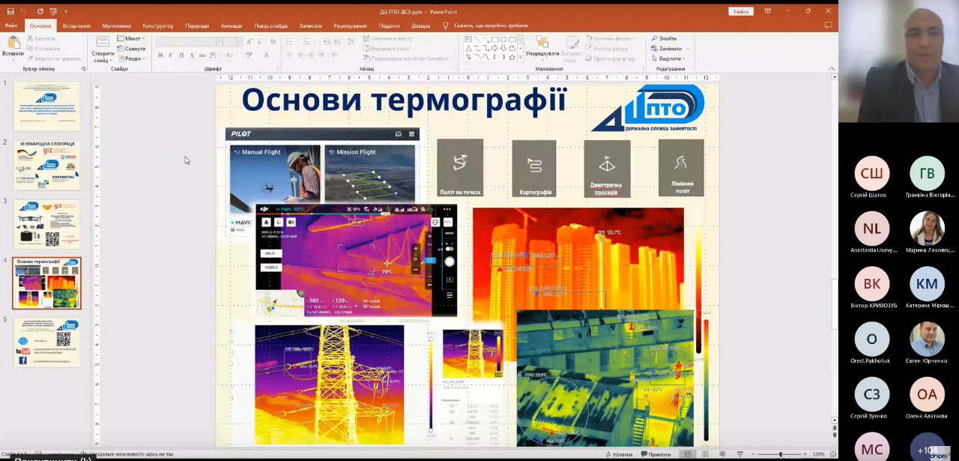Click the Увійти sign-in button
959x461 pixels.
tap(741, 11)
